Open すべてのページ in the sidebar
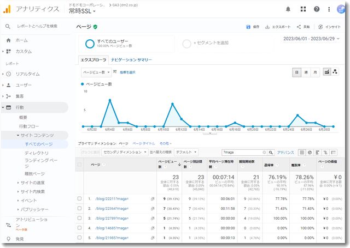This screenshot has width=350, height=248. (39, 144)
